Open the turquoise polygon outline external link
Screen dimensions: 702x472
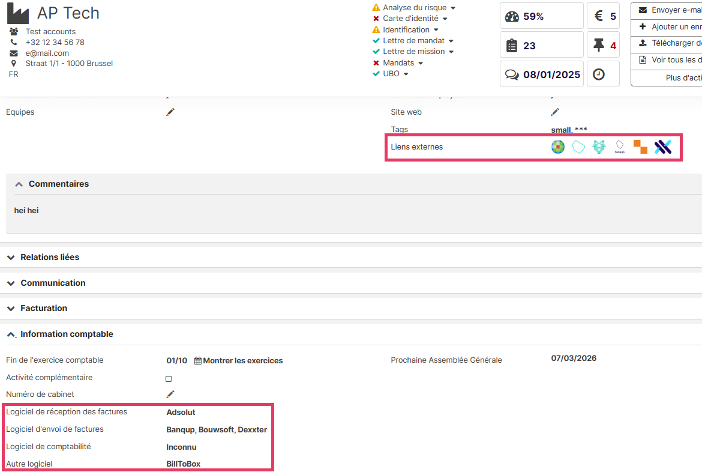tap(578, 147)
